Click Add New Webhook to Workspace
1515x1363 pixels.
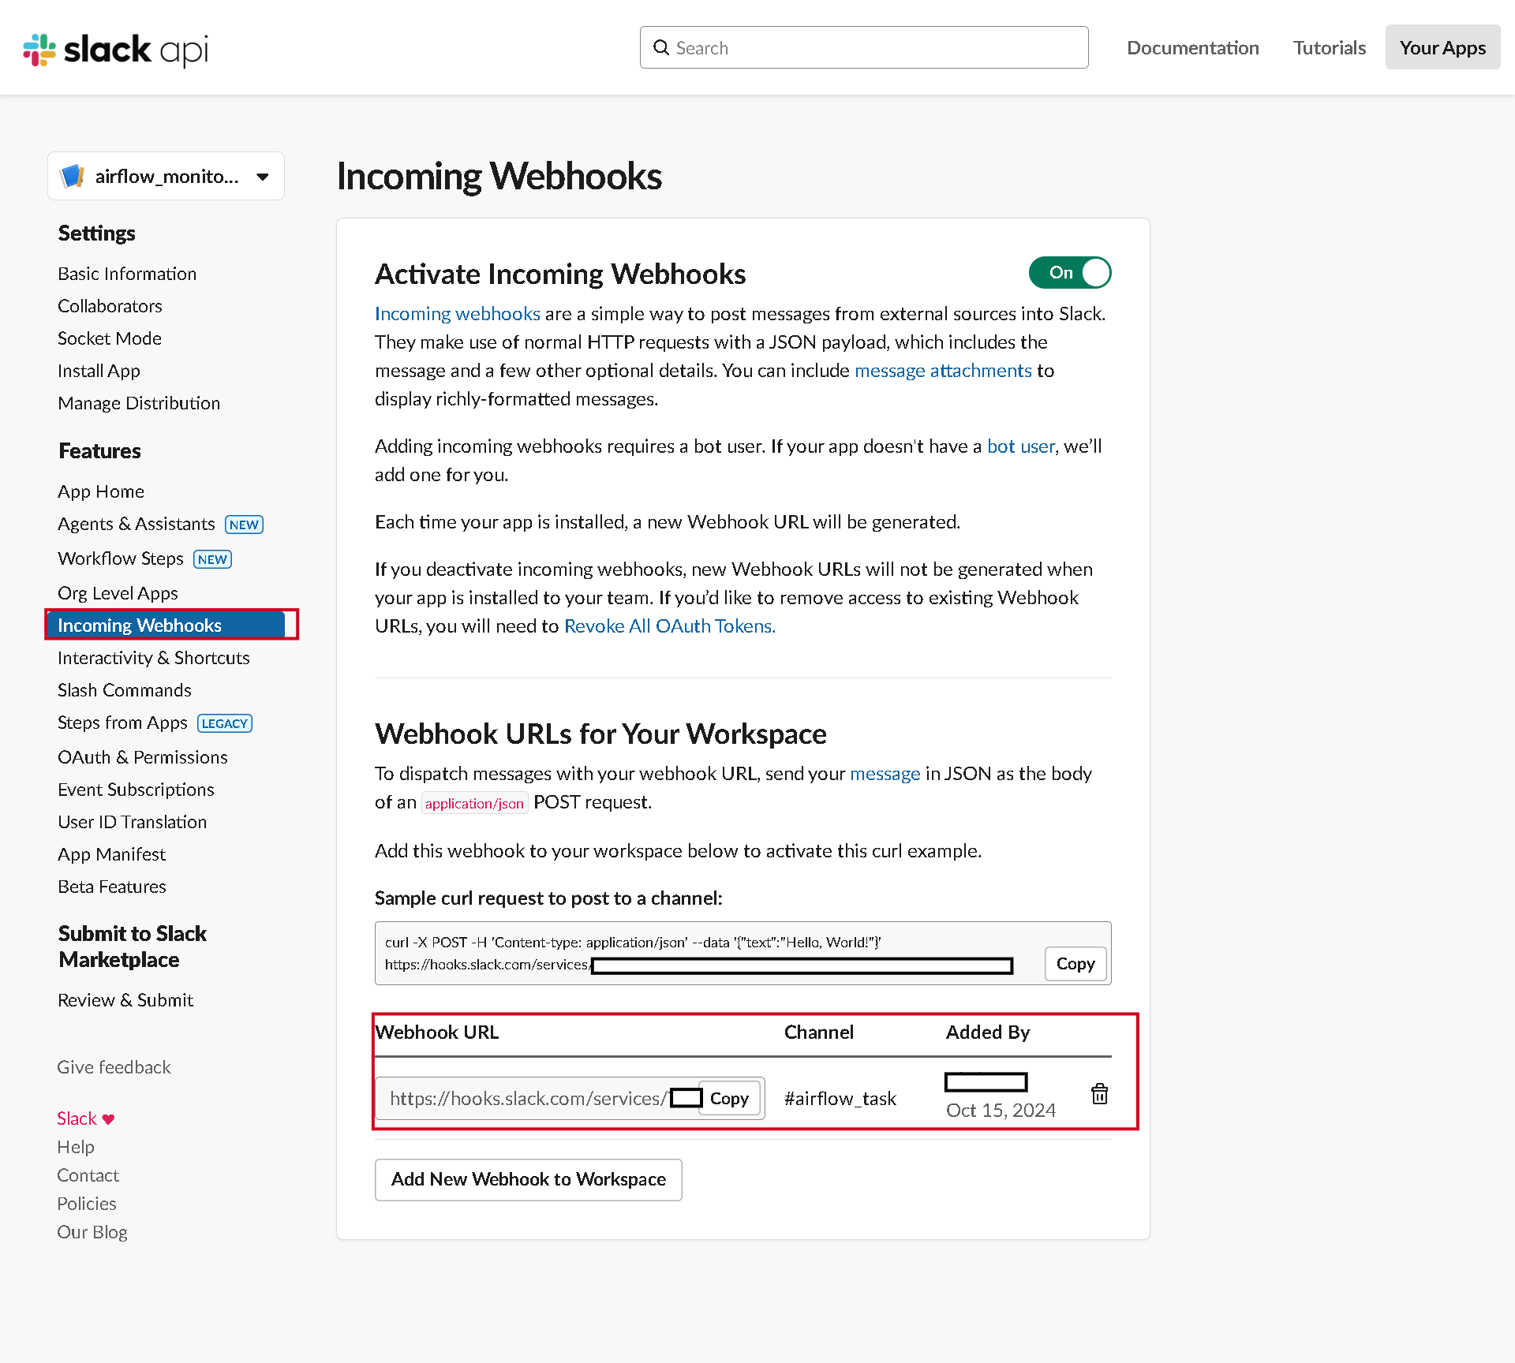(x=528, y=1179)
